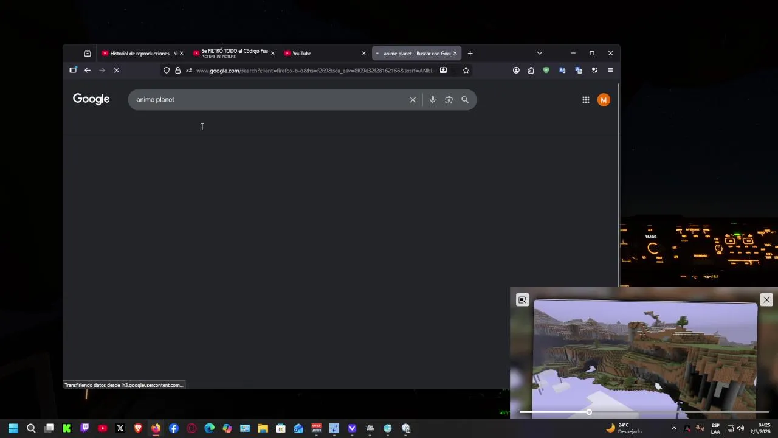This screenshot has width=778, height=438.
Task: Show site security padlock info
Action: tap(178, 71)
